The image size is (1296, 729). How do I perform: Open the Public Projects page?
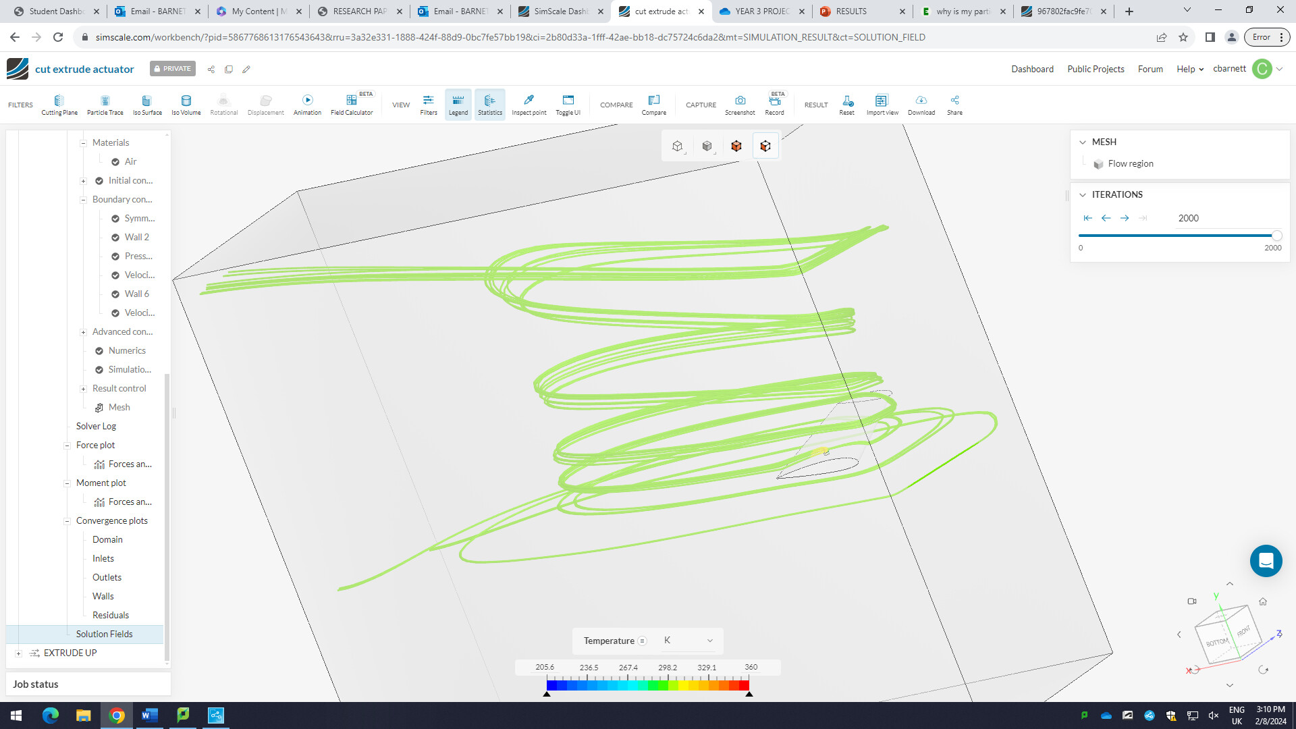pyautogui.click(x=1095, y=69)
